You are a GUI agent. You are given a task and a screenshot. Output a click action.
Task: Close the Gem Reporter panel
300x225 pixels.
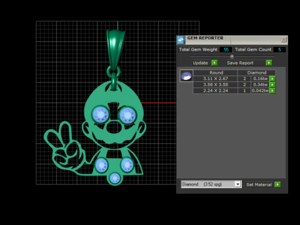tap(284, 39)
